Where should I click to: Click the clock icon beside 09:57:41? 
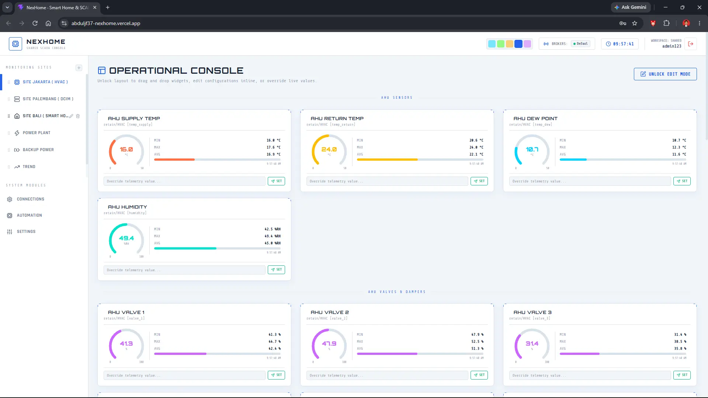tap(608, 44)
